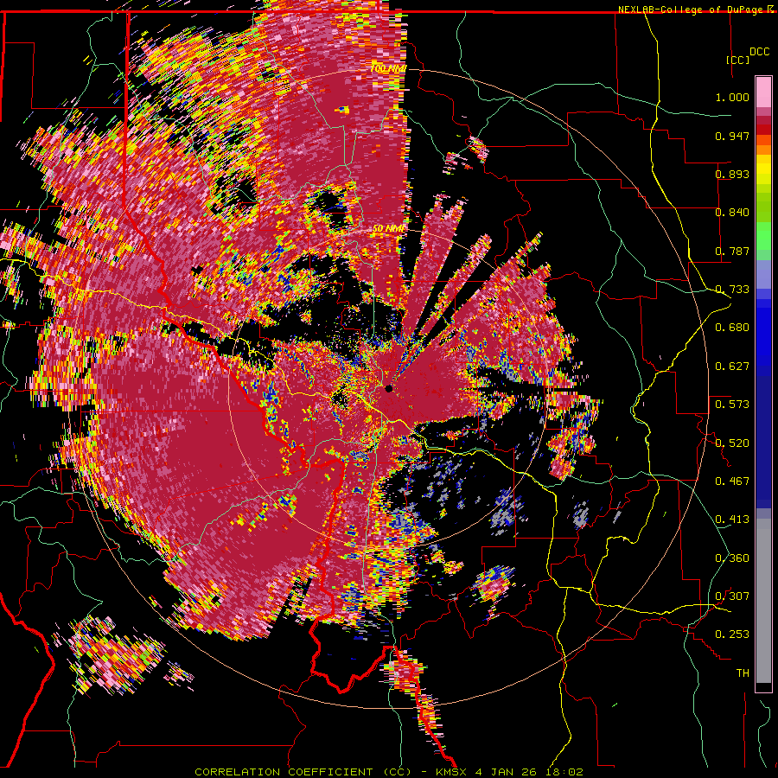778x778 pixels.
Task: Click the TH threshold label on legend
Action: 743,673
